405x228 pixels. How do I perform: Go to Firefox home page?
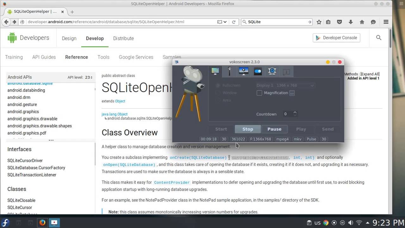pyautogui.click(x=362, y=22)
